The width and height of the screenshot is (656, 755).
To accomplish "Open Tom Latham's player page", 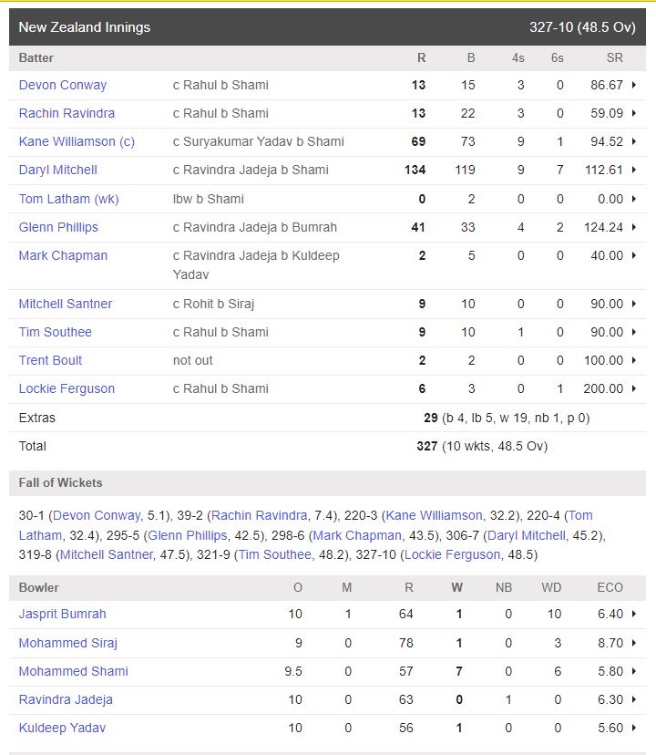I will tap(65, 199).
